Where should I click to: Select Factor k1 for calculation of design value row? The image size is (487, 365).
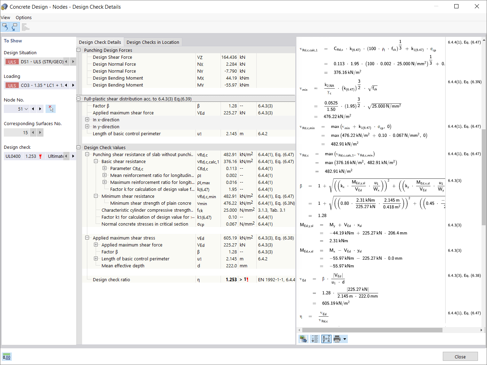[x=189, y=217]
